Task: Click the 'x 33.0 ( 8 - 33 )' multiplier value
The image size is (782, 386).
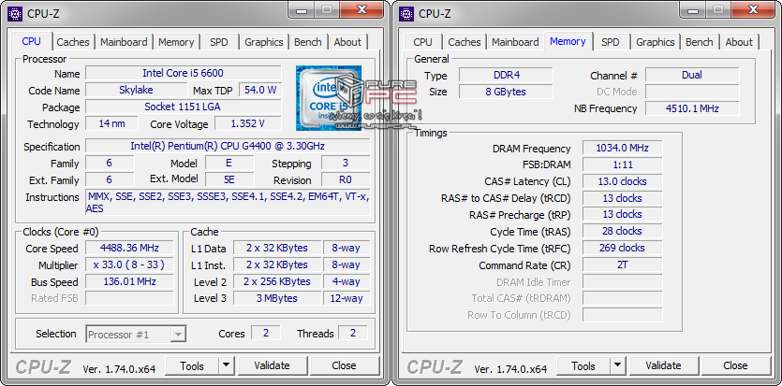Action: pos(129,264)
